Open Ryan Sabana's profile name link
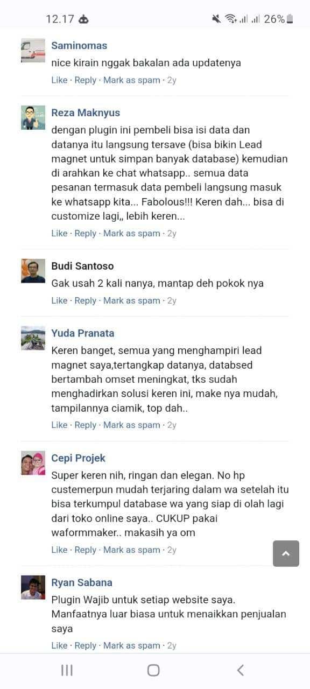This screenshot has height=689, width=310. [x=82, y=582]
